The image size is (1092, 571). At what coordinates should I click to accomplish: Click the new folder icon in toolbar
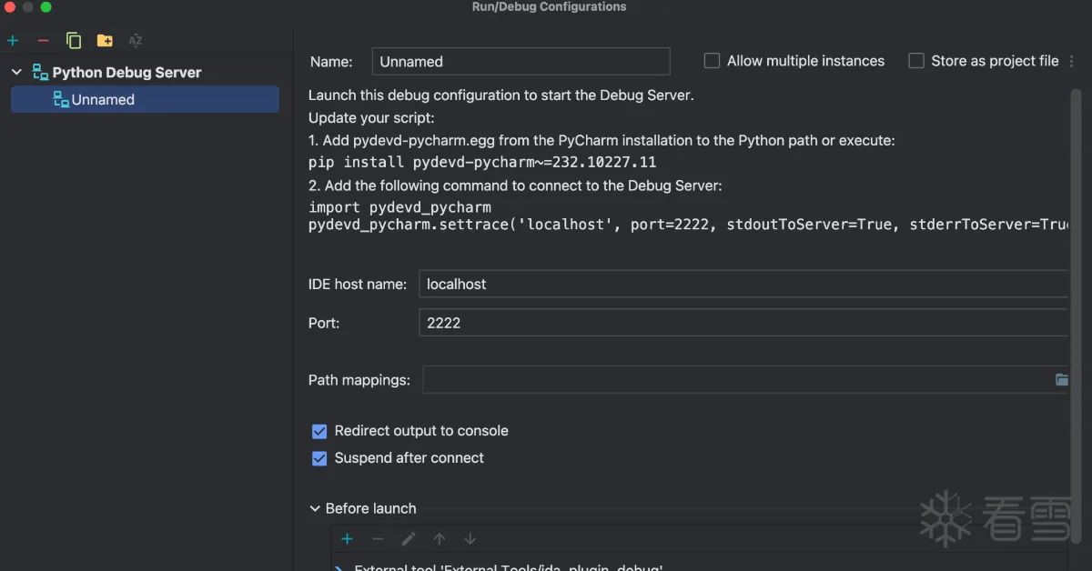[x=105, y=41]
